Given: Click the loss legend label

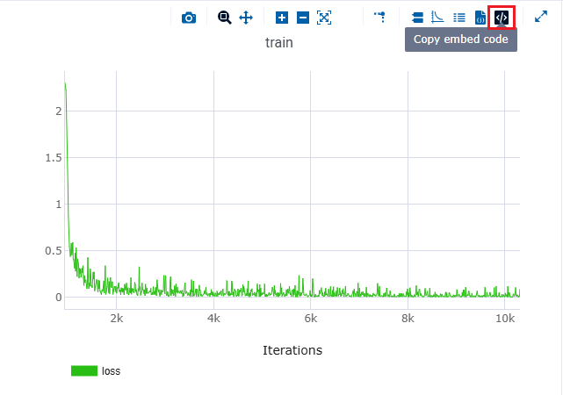Looking at the screenshot, I should pyautogui.click(x=112, y=371).
